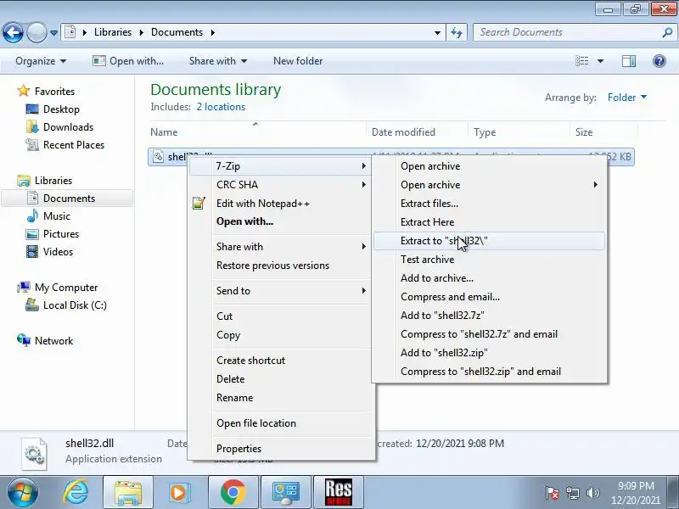Screen dimensions: 679x509
Task: Choose Open archive entry with submenu arrow
Action: [490, 185]
